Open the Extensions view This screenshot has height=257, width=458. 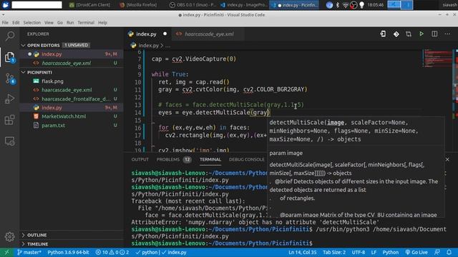[9, 120]
